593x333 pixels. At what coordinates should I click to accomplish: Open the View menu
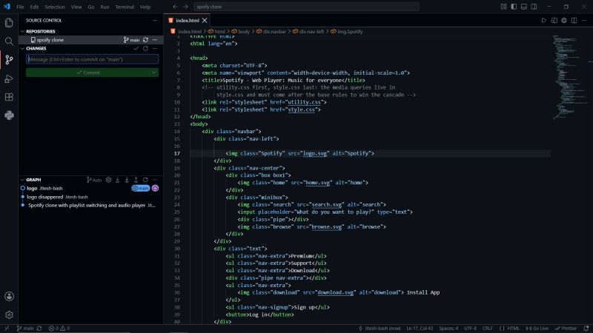(x=76, y=7)
